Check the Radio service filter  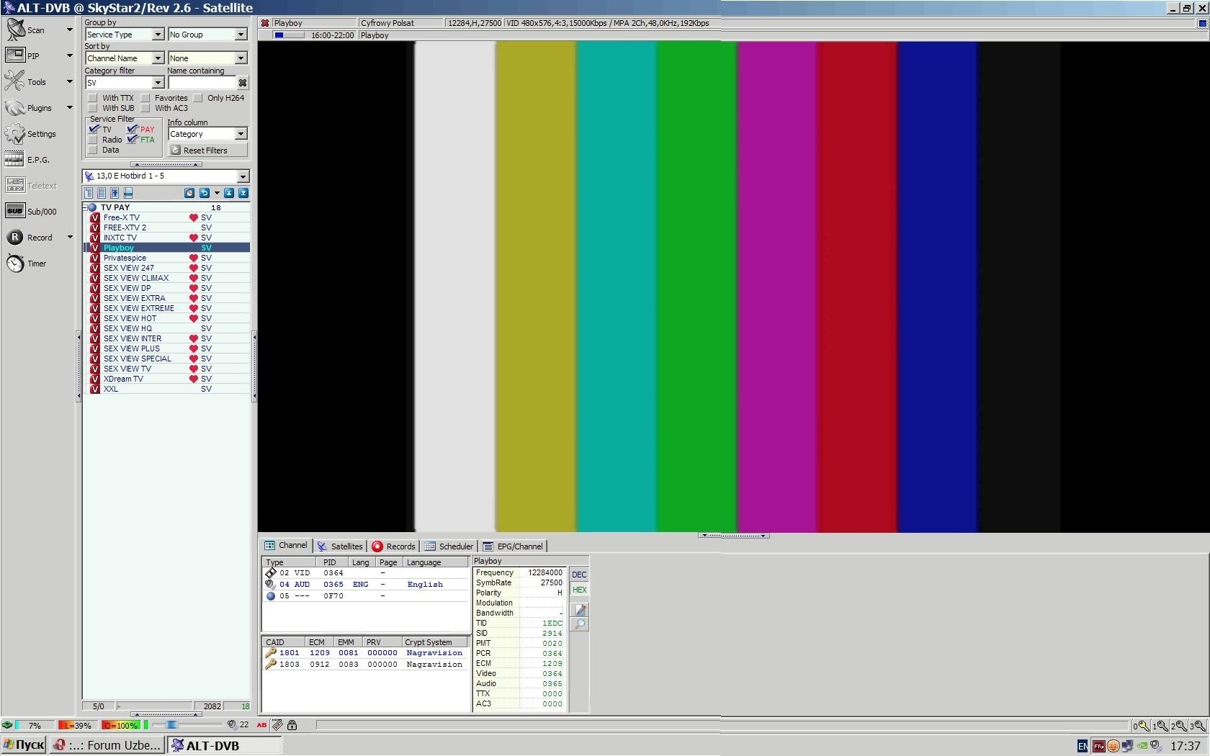click(93, 140)
